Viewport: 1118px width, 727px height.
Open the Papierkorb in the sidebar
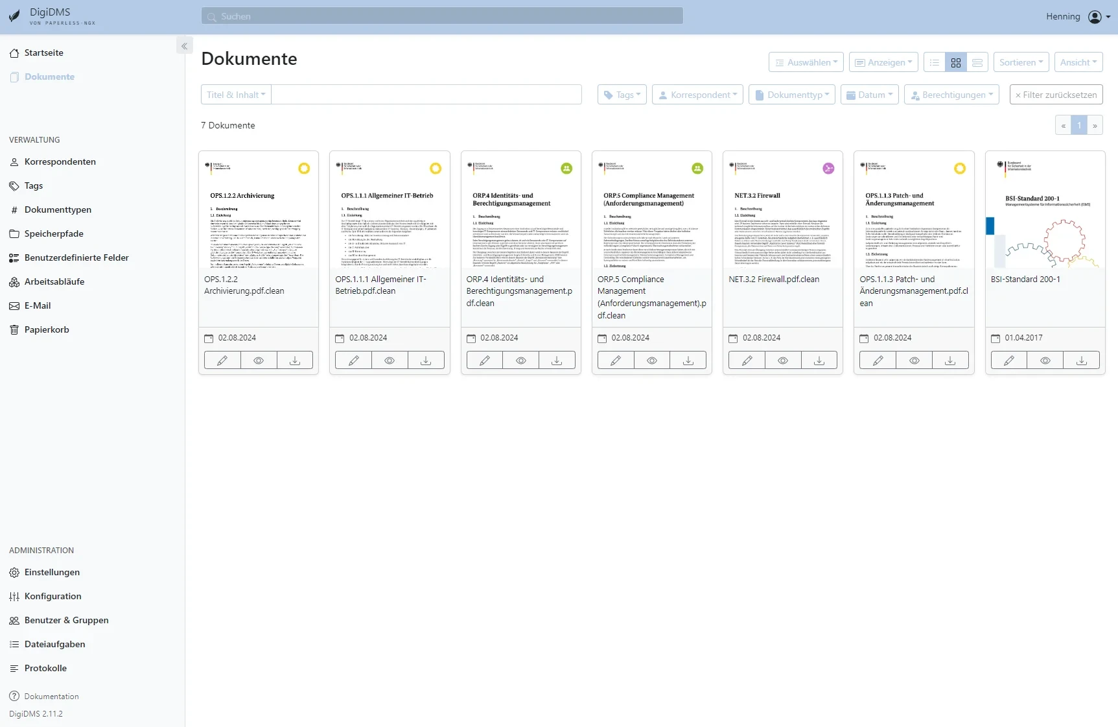click(46, 329)
